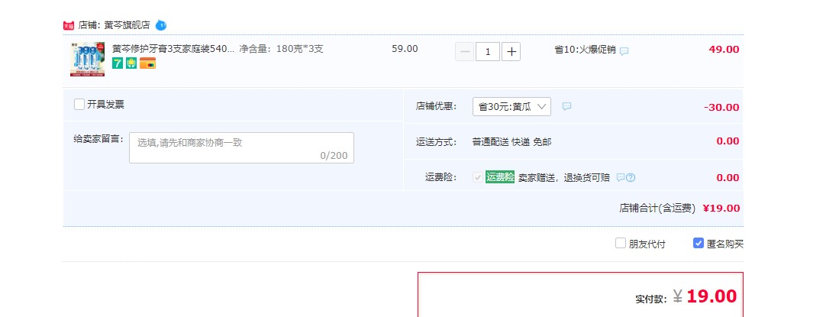Open the comment icon next to 火爆促销
The width and height of the screenshot is (839, 317).
pyautogui.click(x=624, y=51)
